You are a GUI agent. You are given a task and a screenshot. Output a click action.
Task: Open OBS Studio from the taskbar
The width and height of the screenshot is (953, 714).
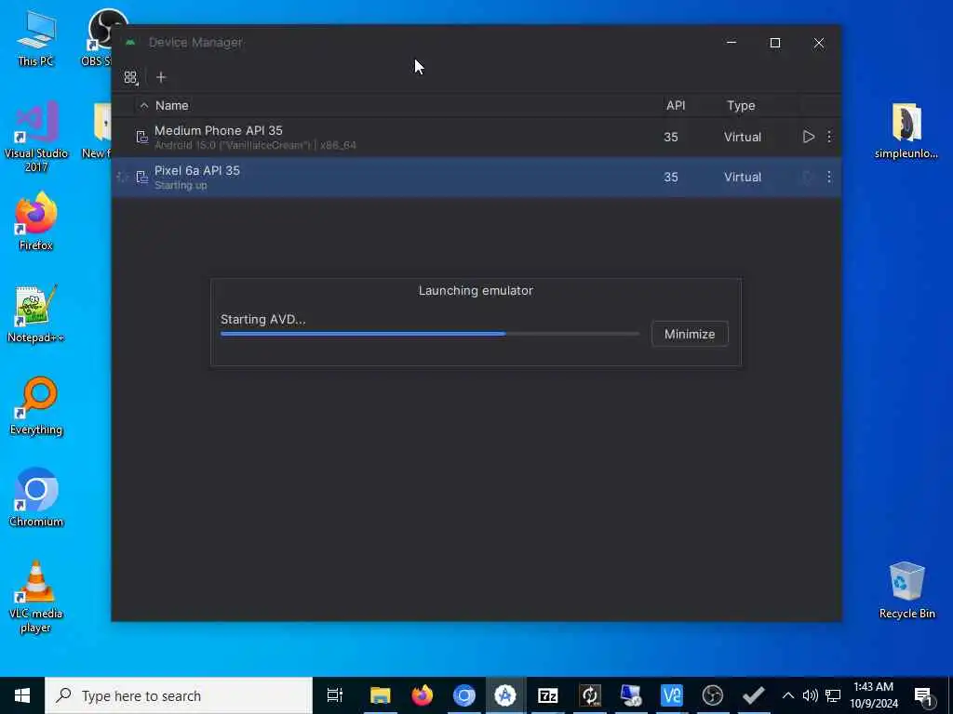coord(712,695)
